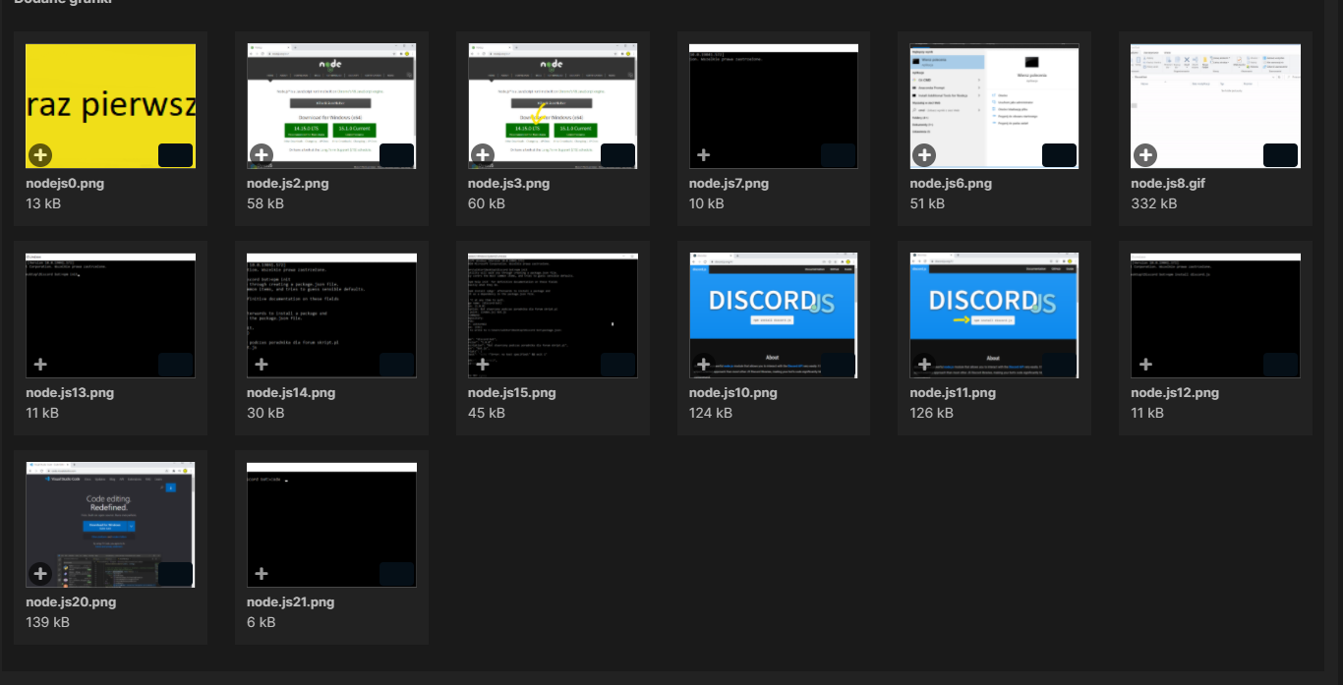This screenshot has width=1343, height=685.
Task: Click the dark button on node.js8.gif thumbnail
Action: [1280, 155]
